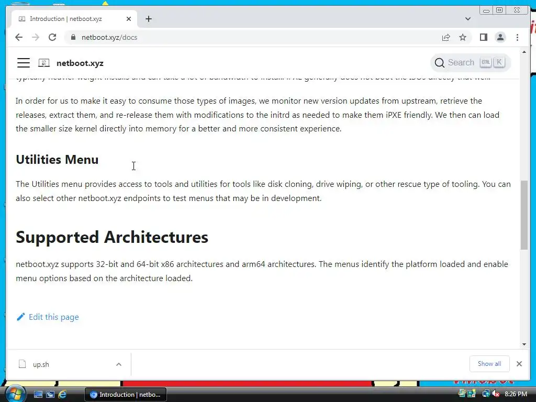The height and width of the screenshot is (402, 536).
Task: Open a new browser tab
Action: 148,19
